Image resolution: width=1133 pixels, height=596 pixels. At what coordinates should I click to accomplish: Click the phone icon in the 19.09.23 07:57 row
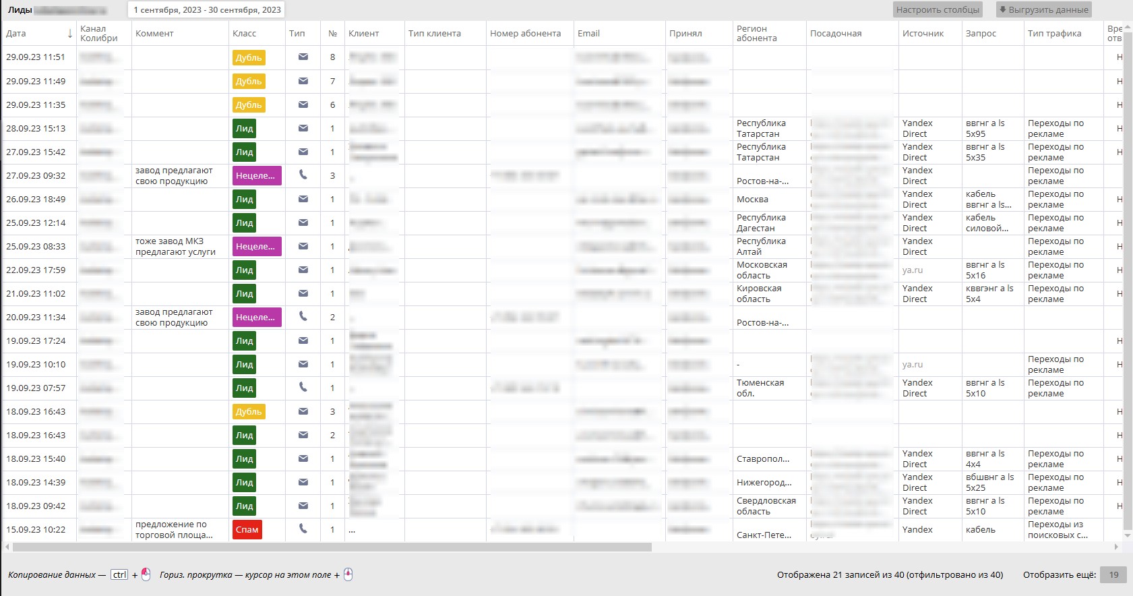303,387
